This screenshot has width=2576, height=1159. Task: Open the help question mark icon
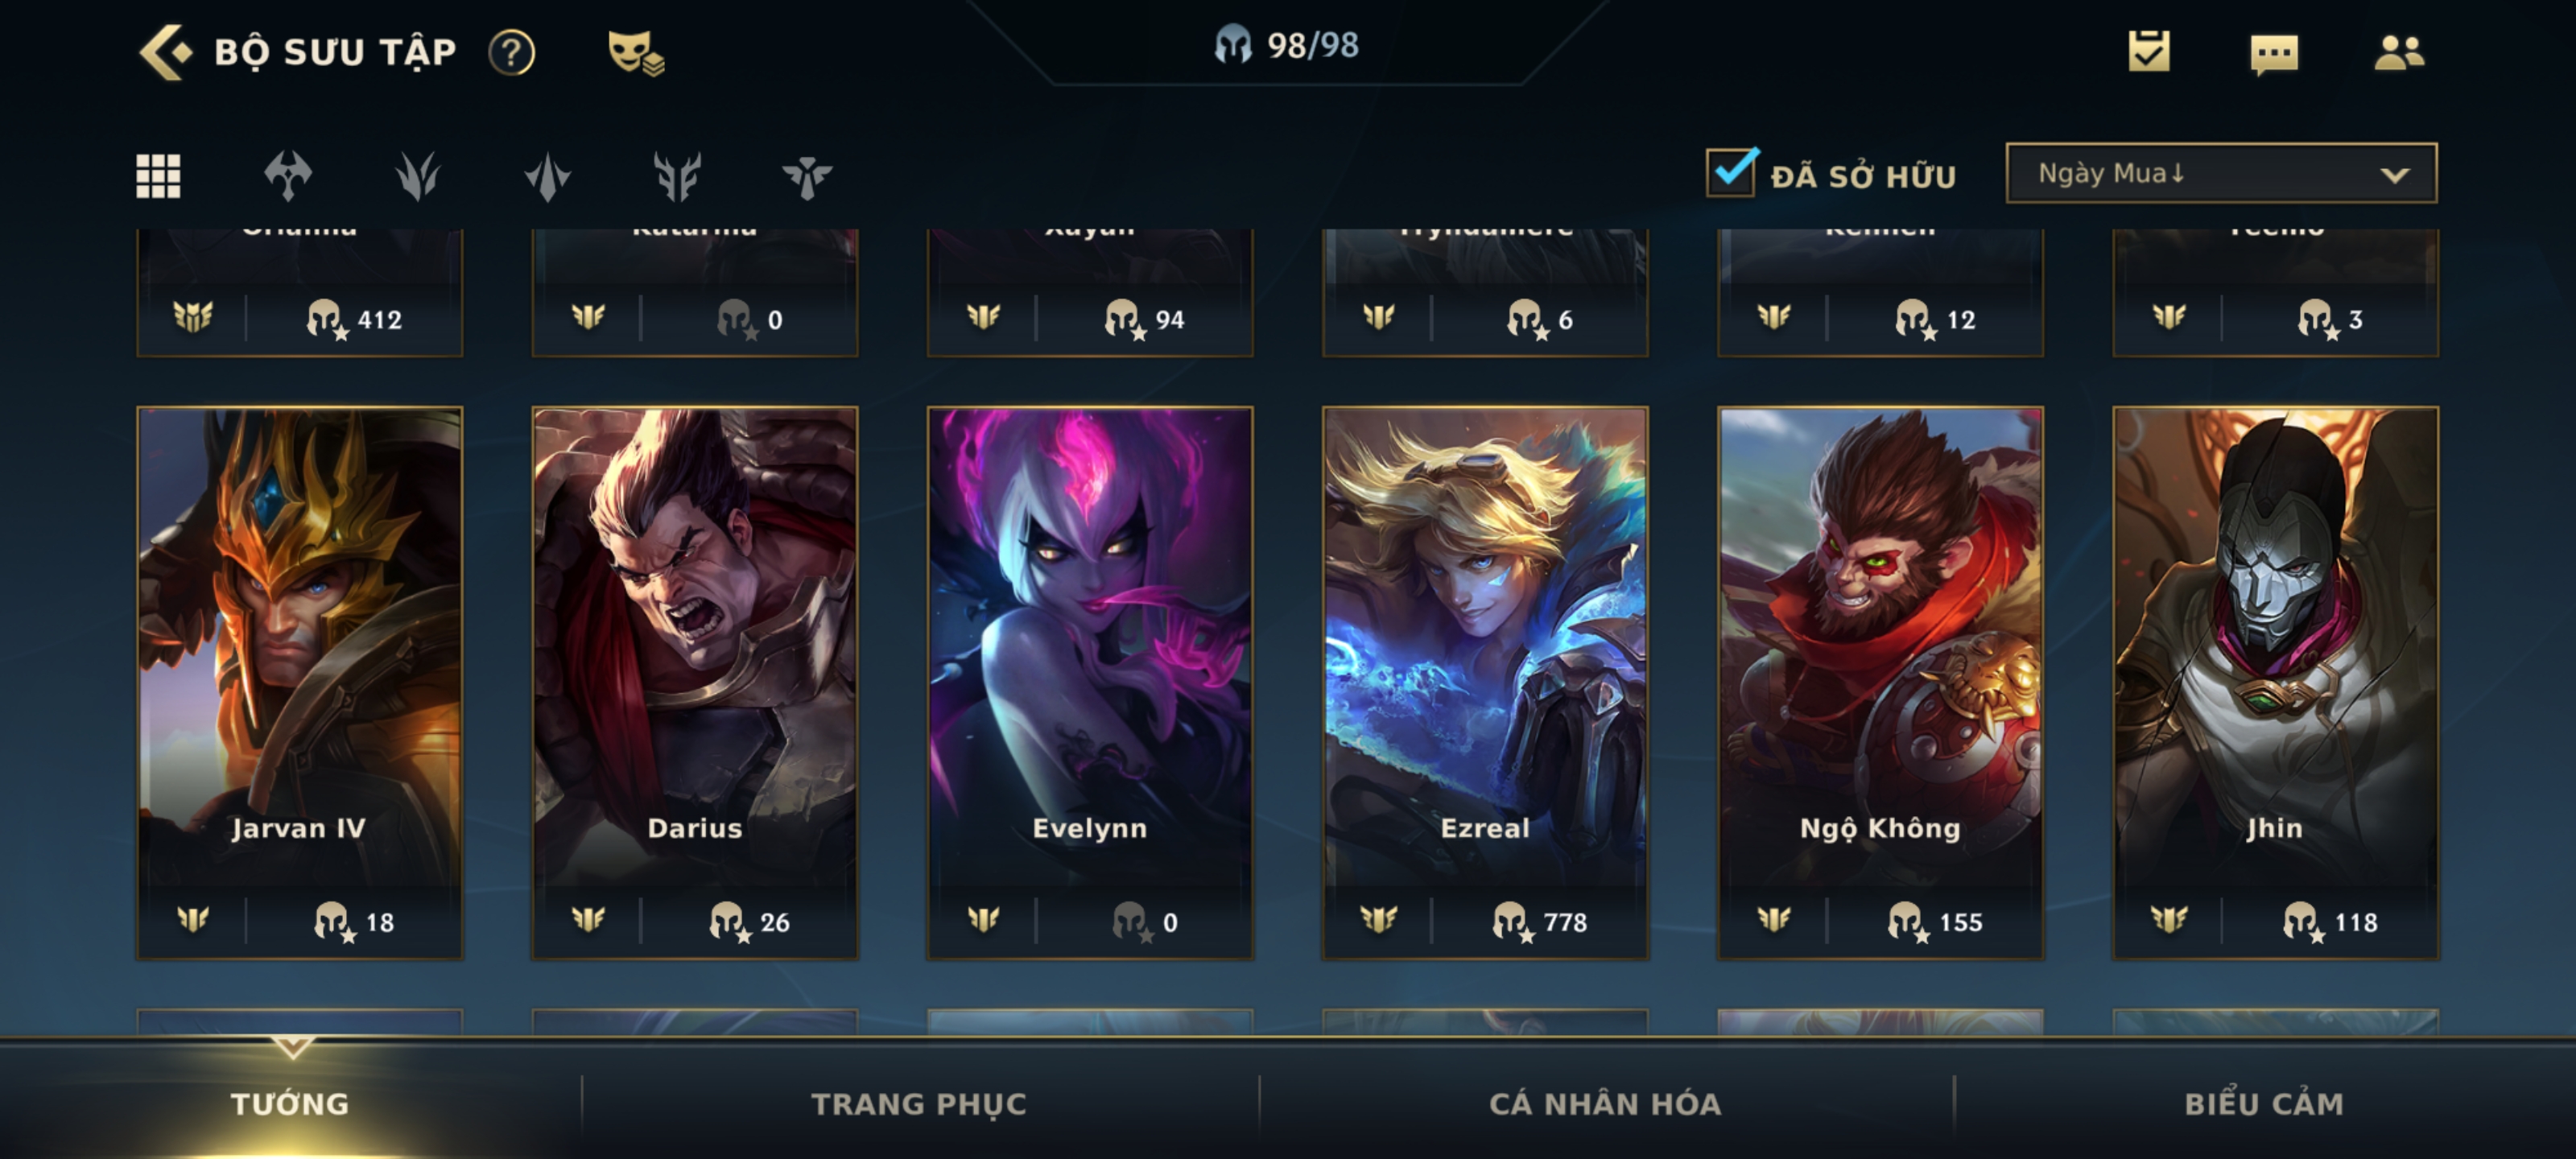512,52
